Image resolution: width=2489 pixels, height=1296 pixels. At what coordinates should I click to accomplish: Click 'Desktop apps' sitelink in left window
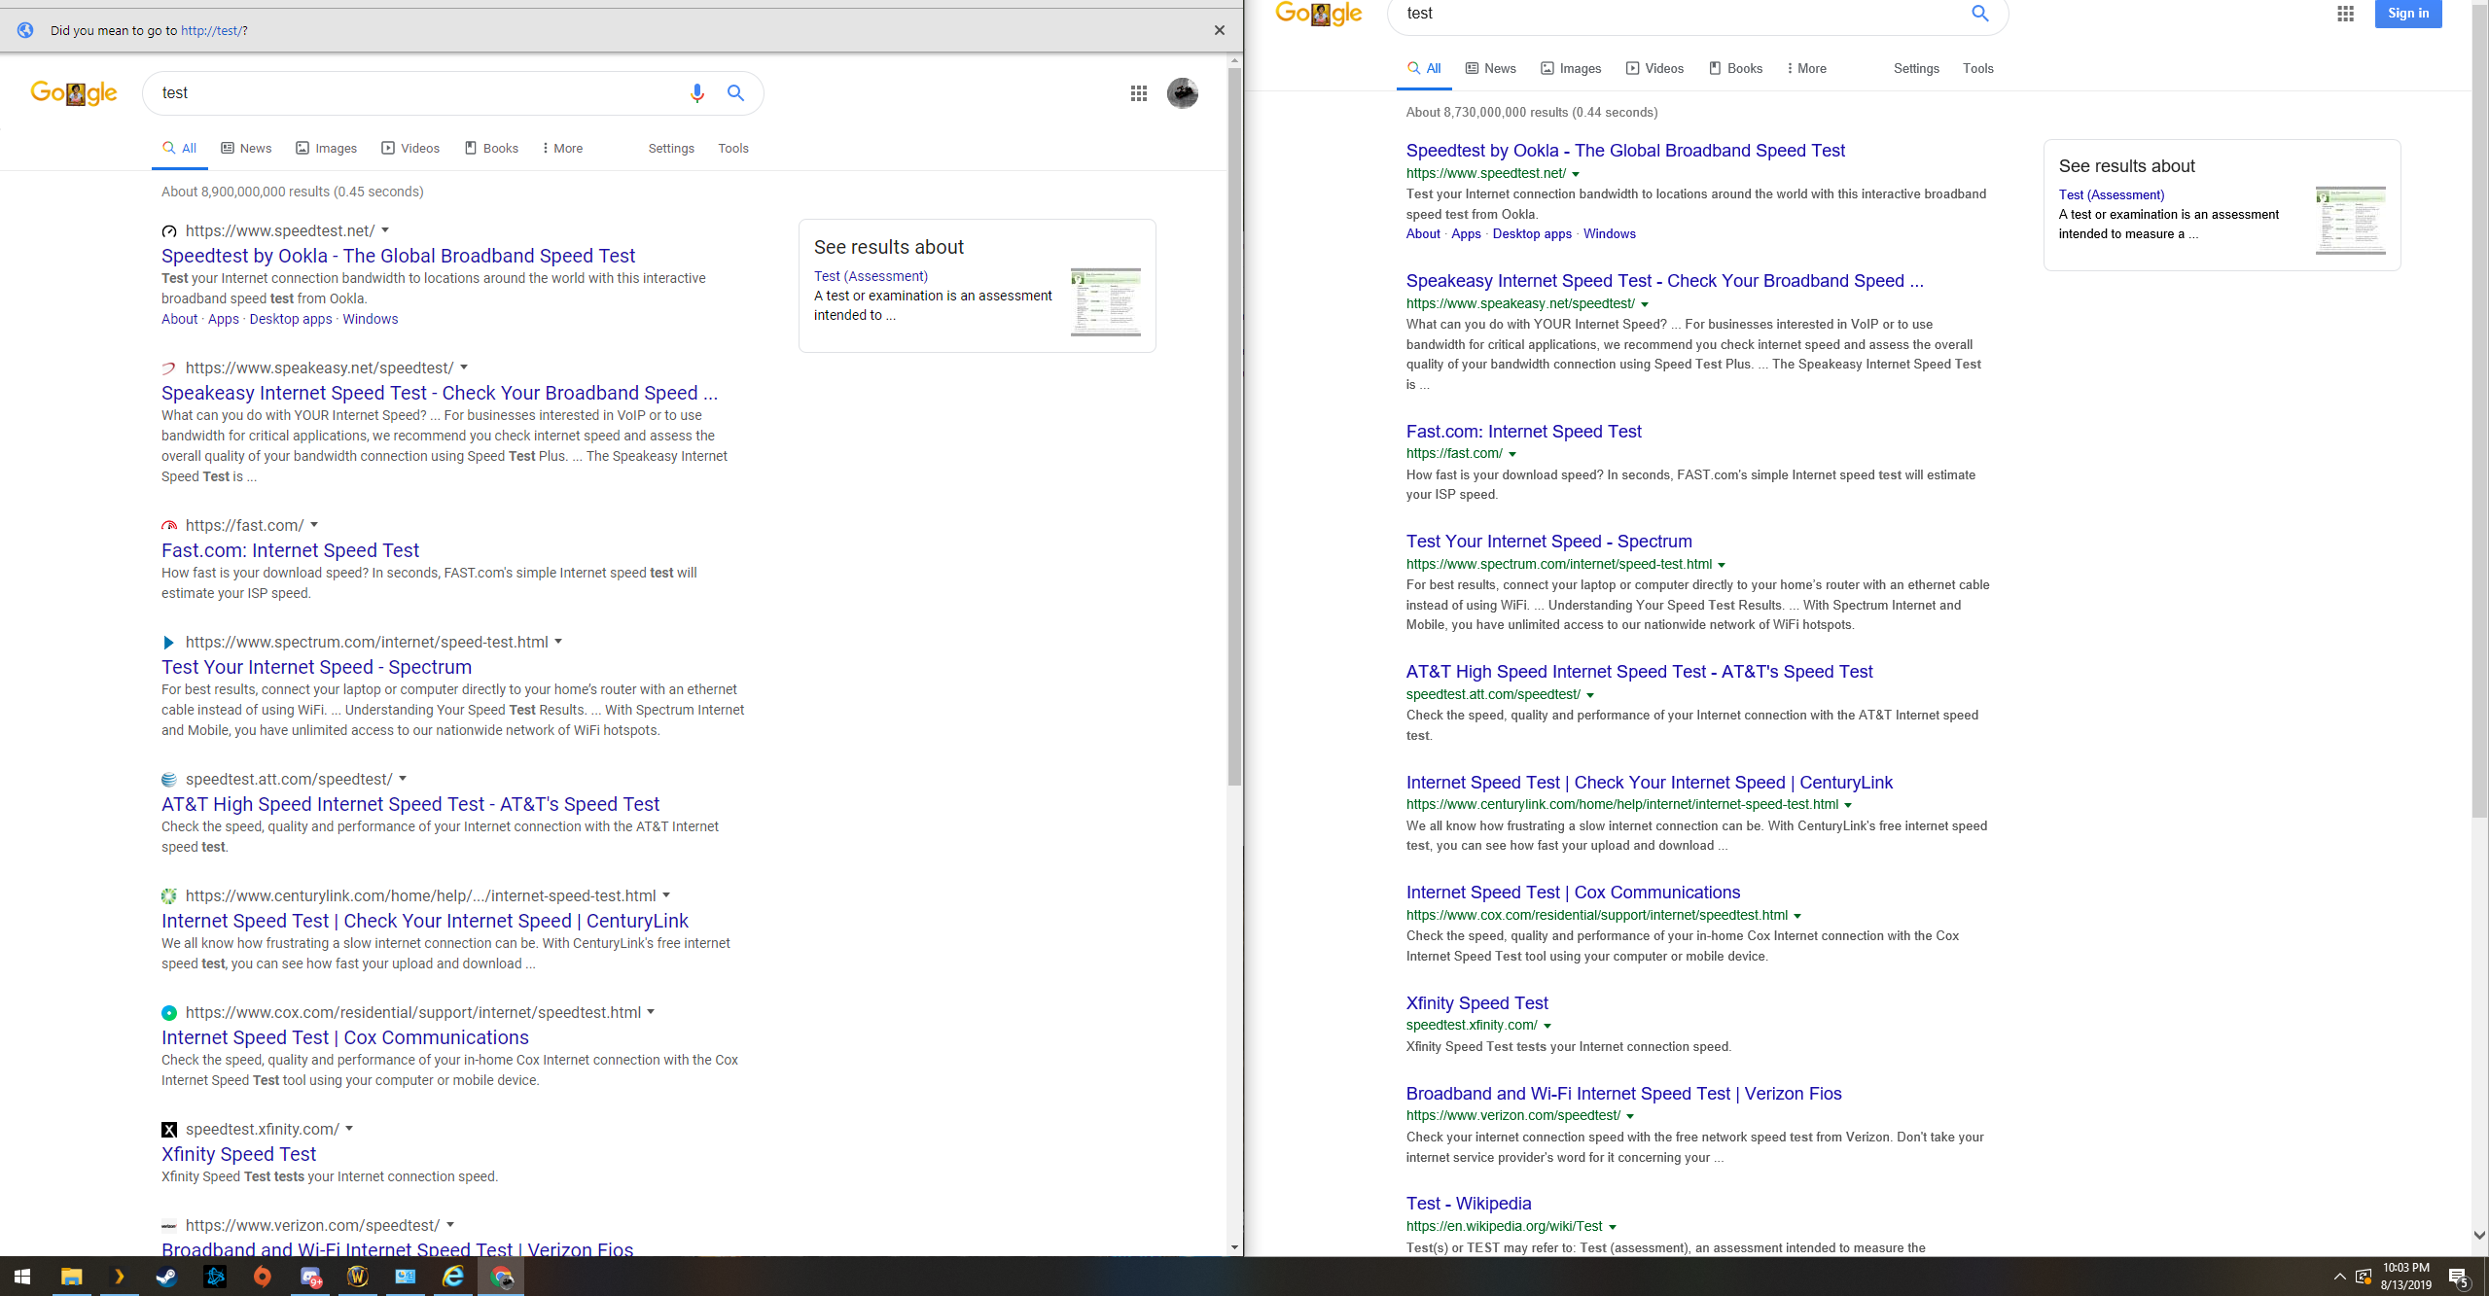click(291, 319)
